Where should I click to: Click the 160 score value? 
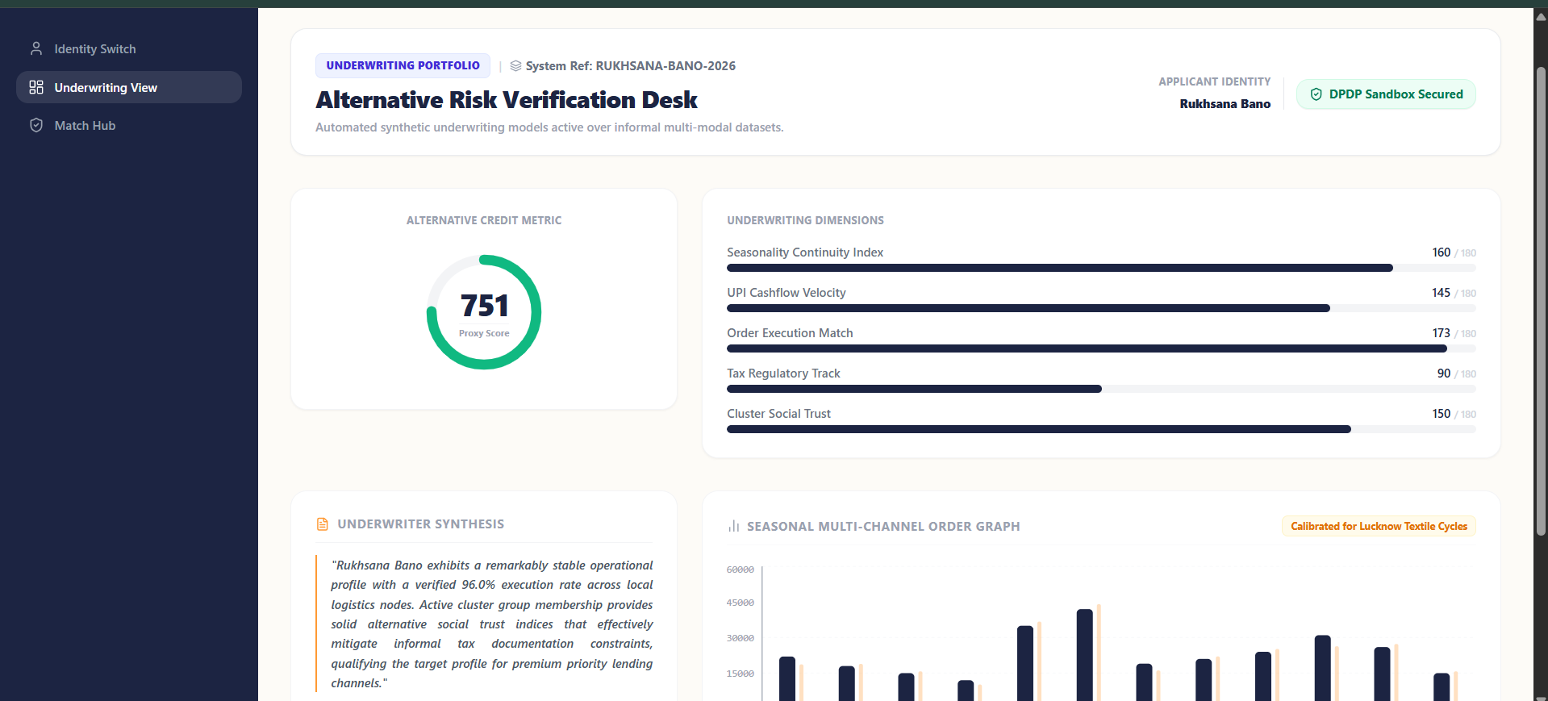click(x=1441, y=252)
